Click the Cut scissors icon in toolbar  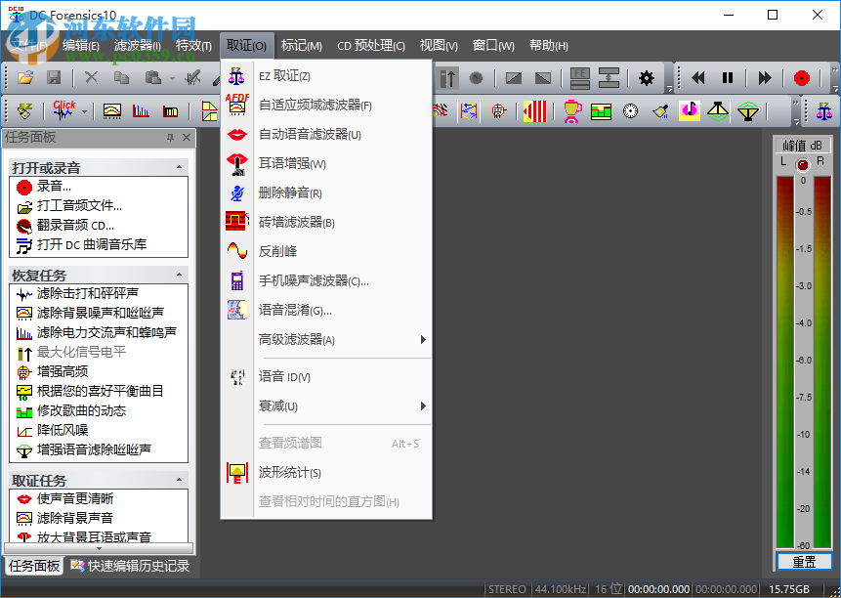tap(92, 78)
